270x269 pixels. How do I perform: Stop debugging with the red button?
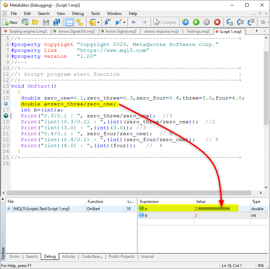(217, 22)
